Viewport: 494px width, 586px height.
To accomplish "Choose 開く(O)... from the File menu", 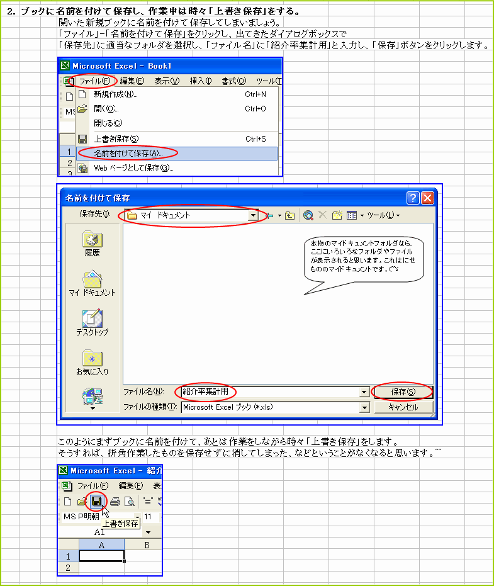I will (x=177, y=109).
